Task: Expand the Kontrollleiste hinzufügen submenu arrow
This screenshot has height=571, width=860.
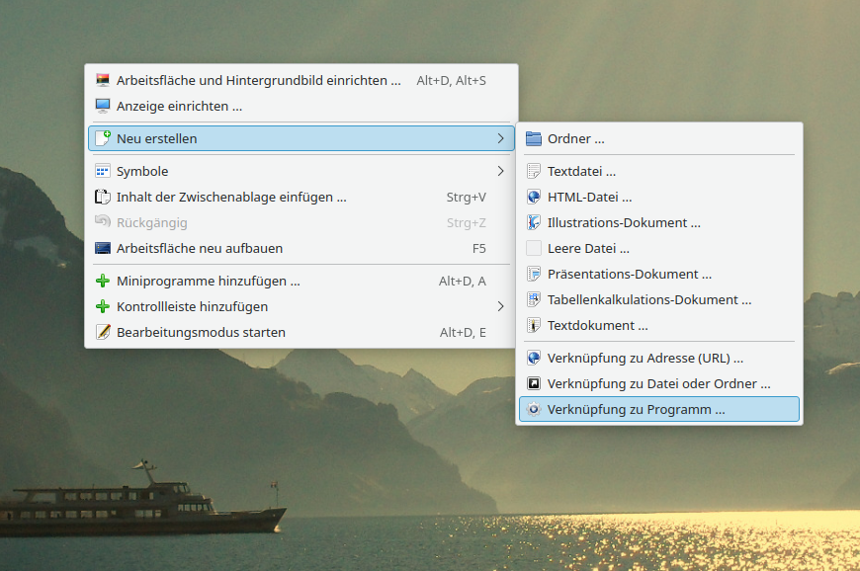Action: coord(500,306)
